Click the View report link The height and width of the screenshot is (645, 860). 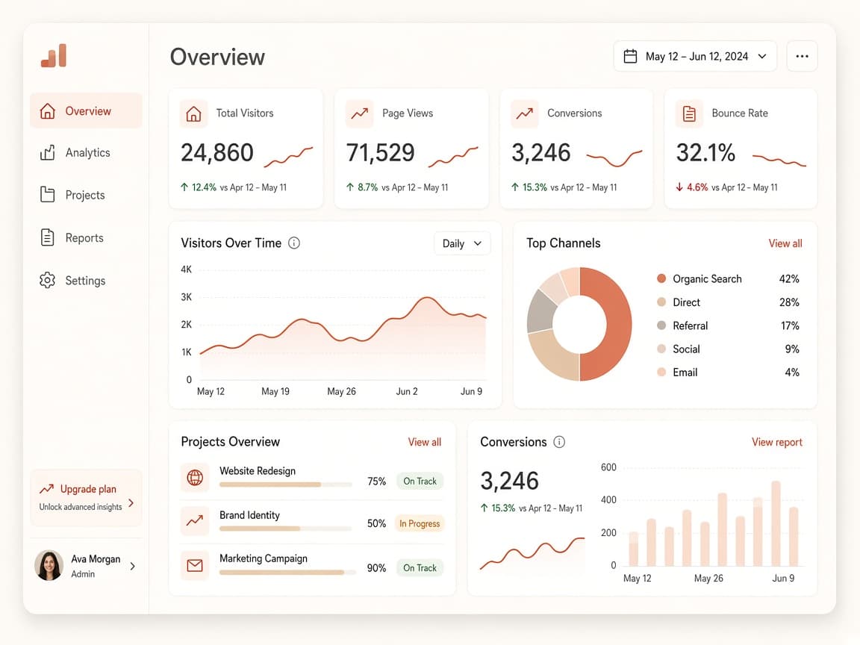pyautogui.click(x=776, y=442)
